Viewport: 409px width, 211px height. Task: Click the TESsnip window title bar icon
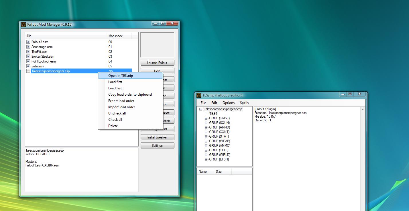[199, 95]
